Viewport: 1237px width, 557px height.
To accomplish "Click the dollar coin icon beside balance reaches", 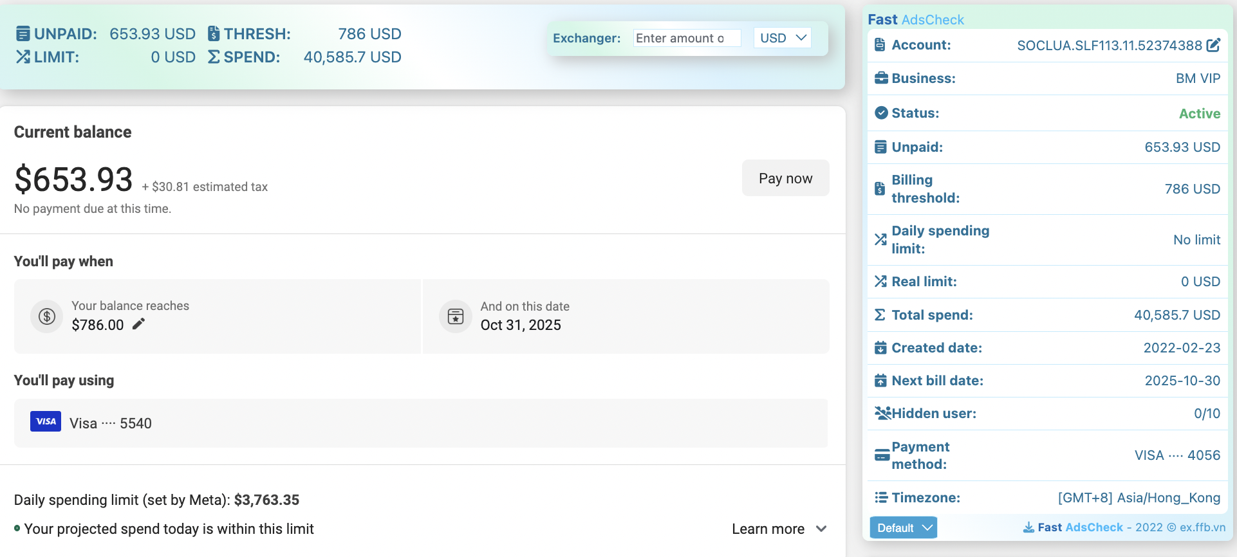I will (x=47, y=316).
